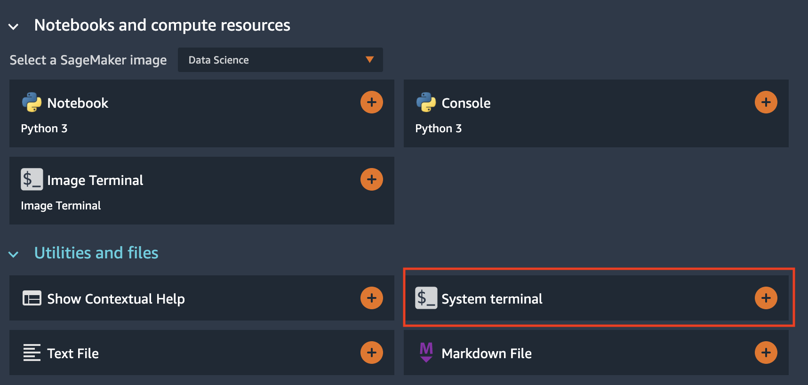Click the Console card title
This screenshot has width=808, height=385.
(x=466, y=103)
